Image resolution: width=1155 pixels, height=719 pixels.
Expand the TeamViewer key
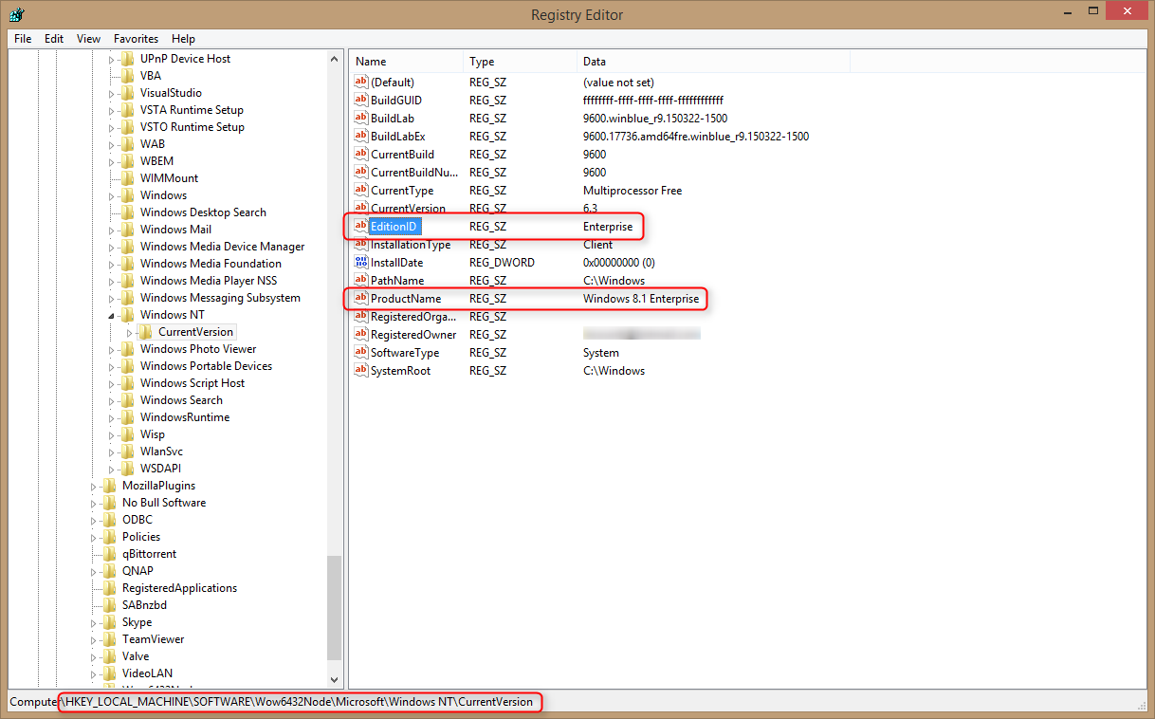[94, 639]
